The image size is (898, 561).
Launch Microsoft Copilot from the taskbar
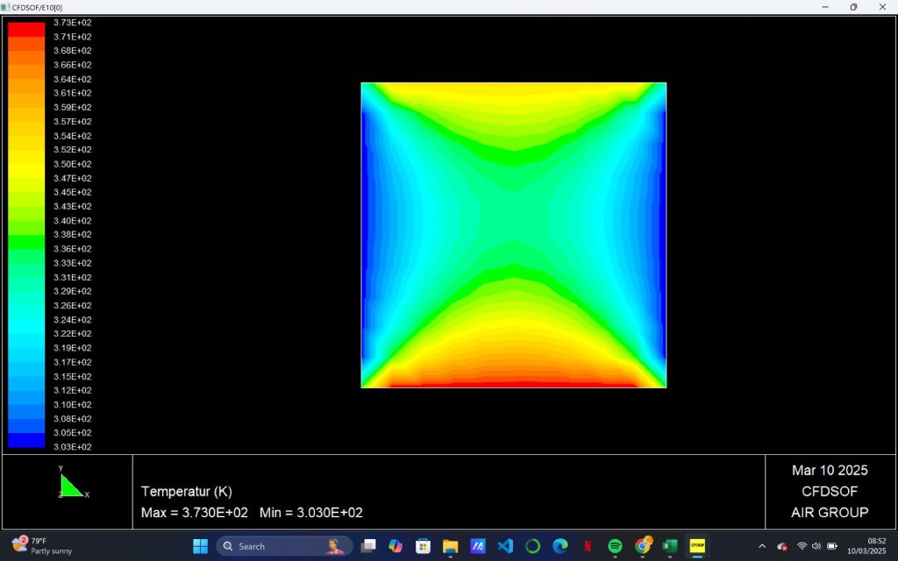pyautogui.click(x=396, y=546)
